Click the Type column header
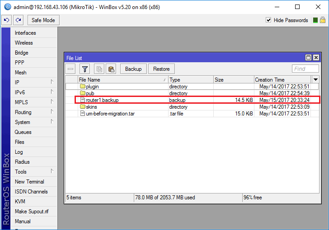 [x=191, y=80]
